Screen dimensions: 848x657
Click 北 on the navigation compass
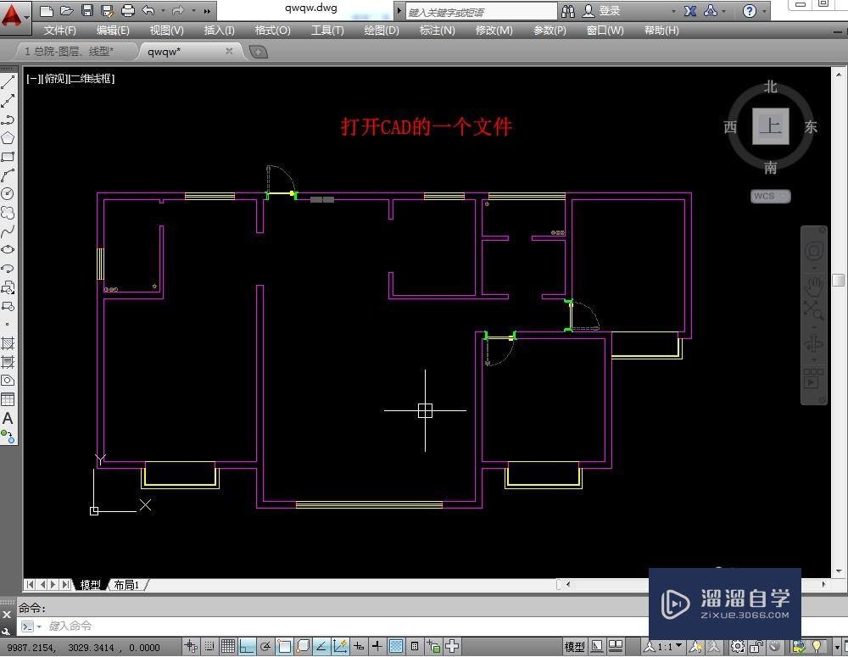[x=770, y=86]
